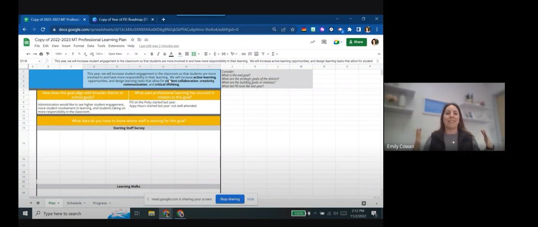Click the Windows Start button

25,214
